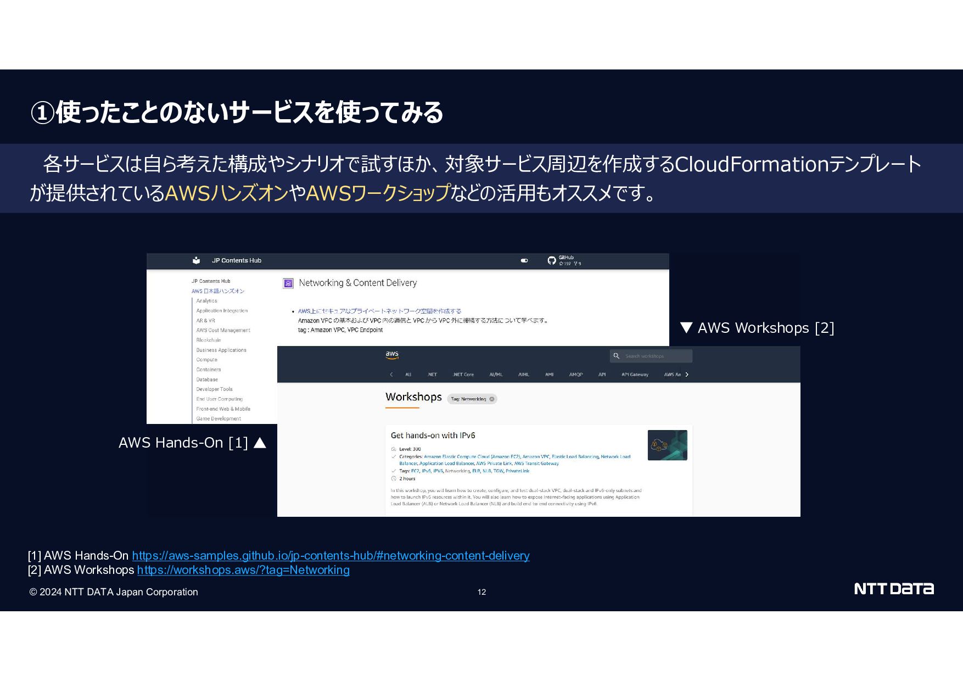Select the AI/ML tag tab
963x681 pixels.
496,375
